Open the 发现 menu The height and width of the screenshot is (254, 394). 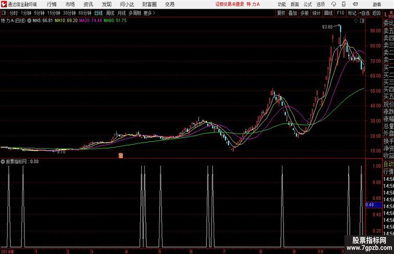106,4
